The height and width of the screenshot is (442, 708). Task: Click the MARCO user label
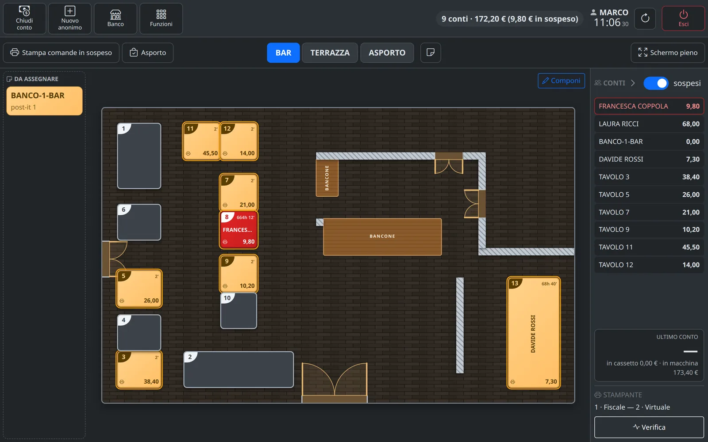pos(609,12)
